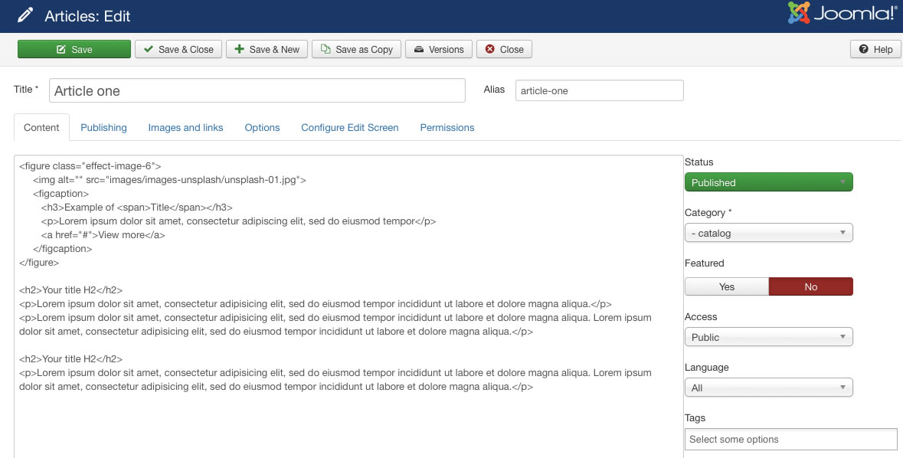Click the pencil edit icon in header
903x458 pixels.
pyautogui.click(x=25, y=15)
